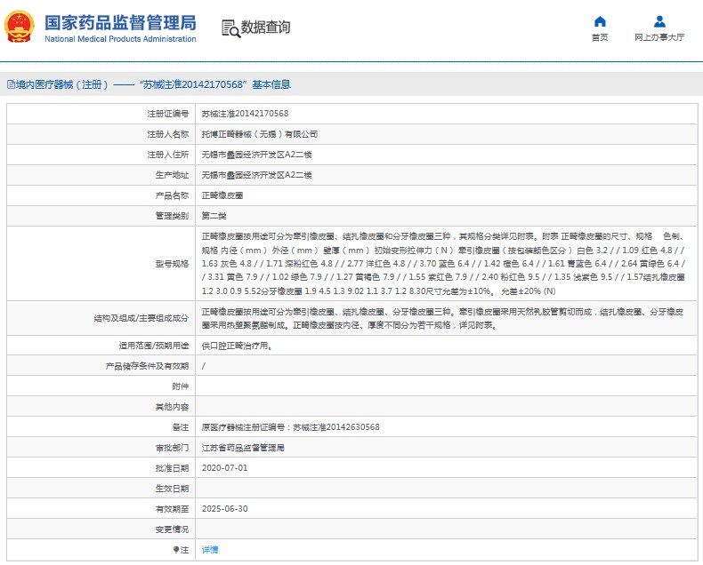The height and width of the screenshot is (565, 703).
Task: Click the national emblem logo icon
Action: (x=22, y=28)
